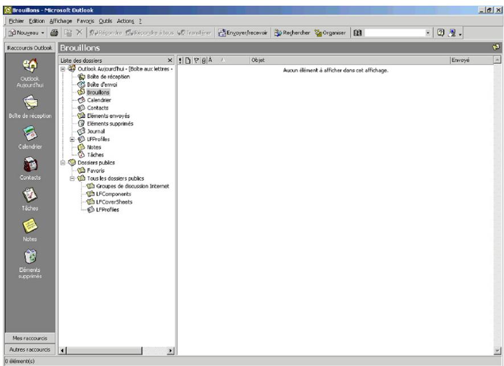Open the ? help menu
The image size is (504, 366).
(x=140, y=21)
